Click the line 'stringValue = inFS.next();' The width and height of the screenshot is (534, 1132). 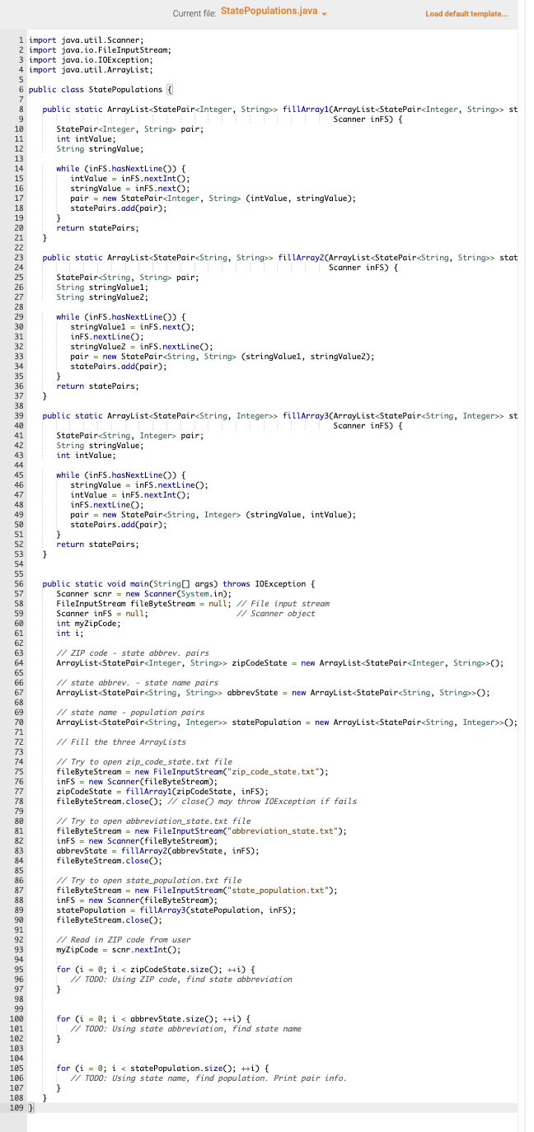130,188
